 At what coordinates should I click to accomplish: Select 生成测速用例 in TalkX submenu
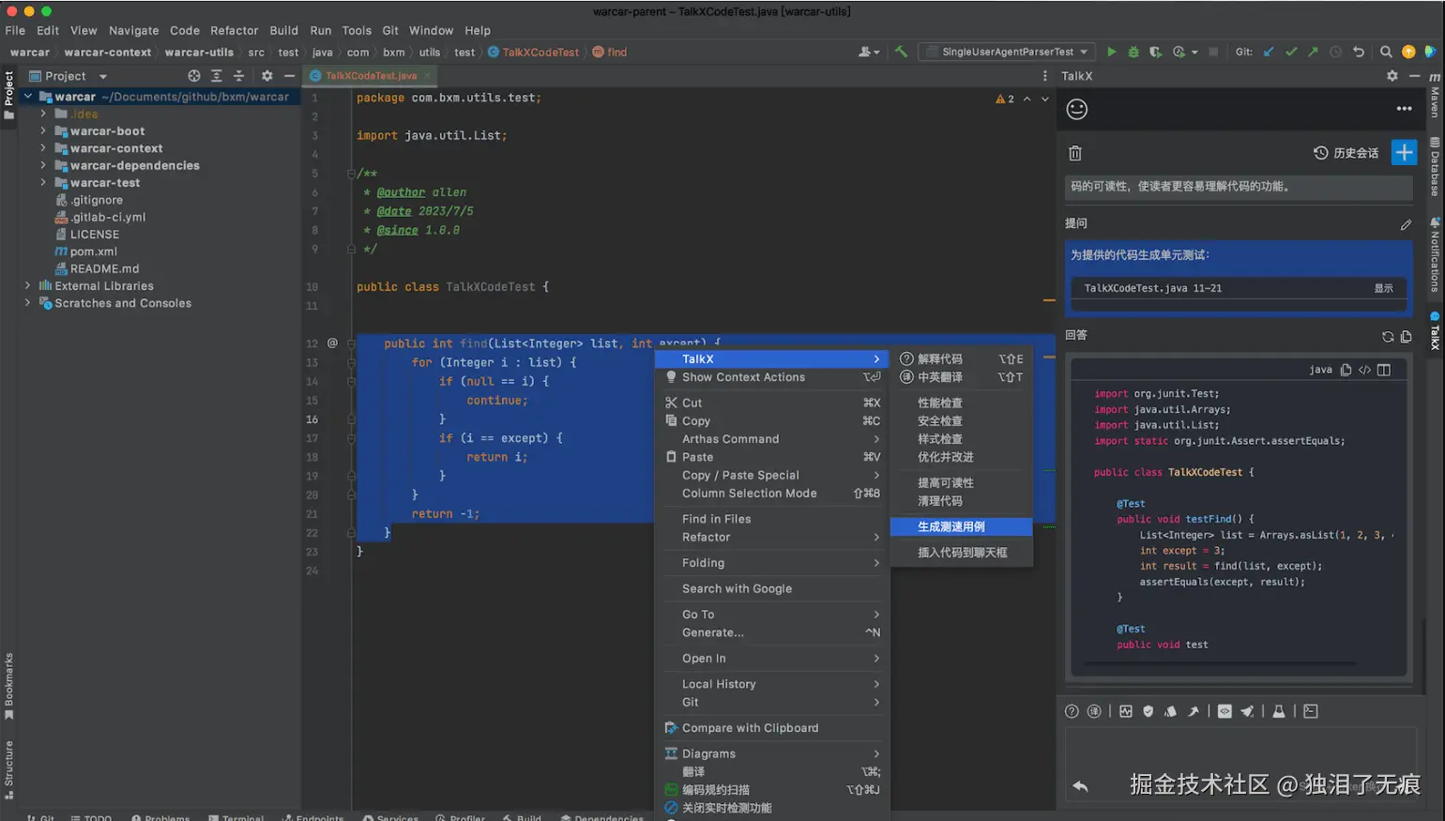951,527
